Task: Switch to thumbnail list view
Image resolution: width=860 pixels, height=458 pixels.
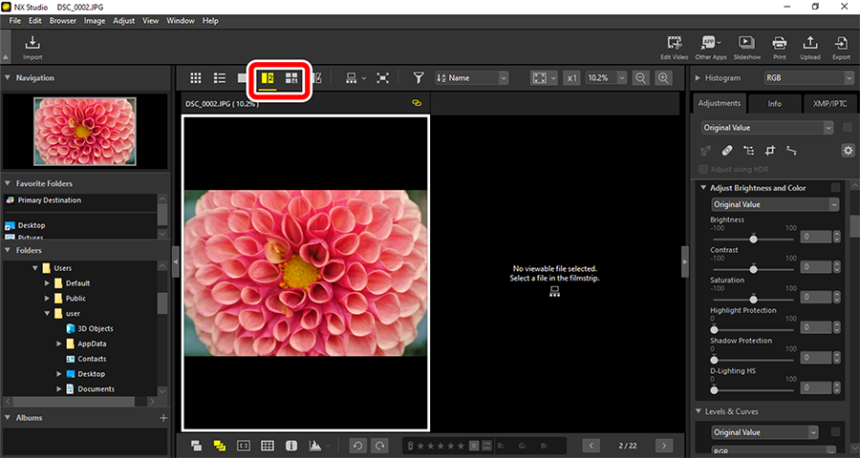Action: [x=220, y=78]
